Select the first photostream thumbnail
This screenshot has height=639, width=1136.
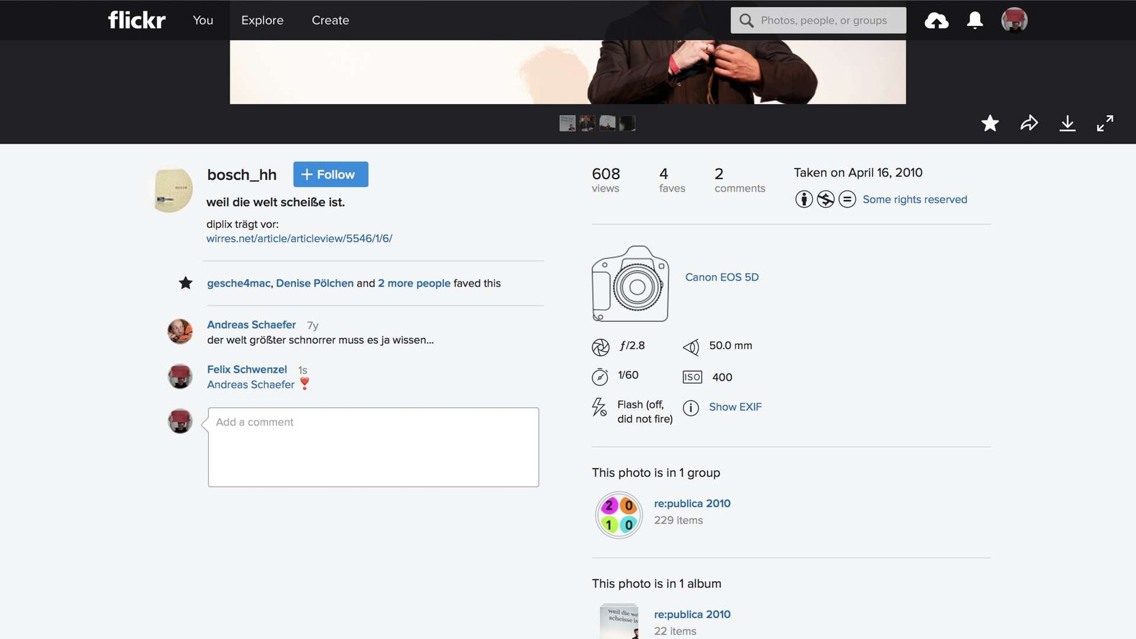click(567, 123)
